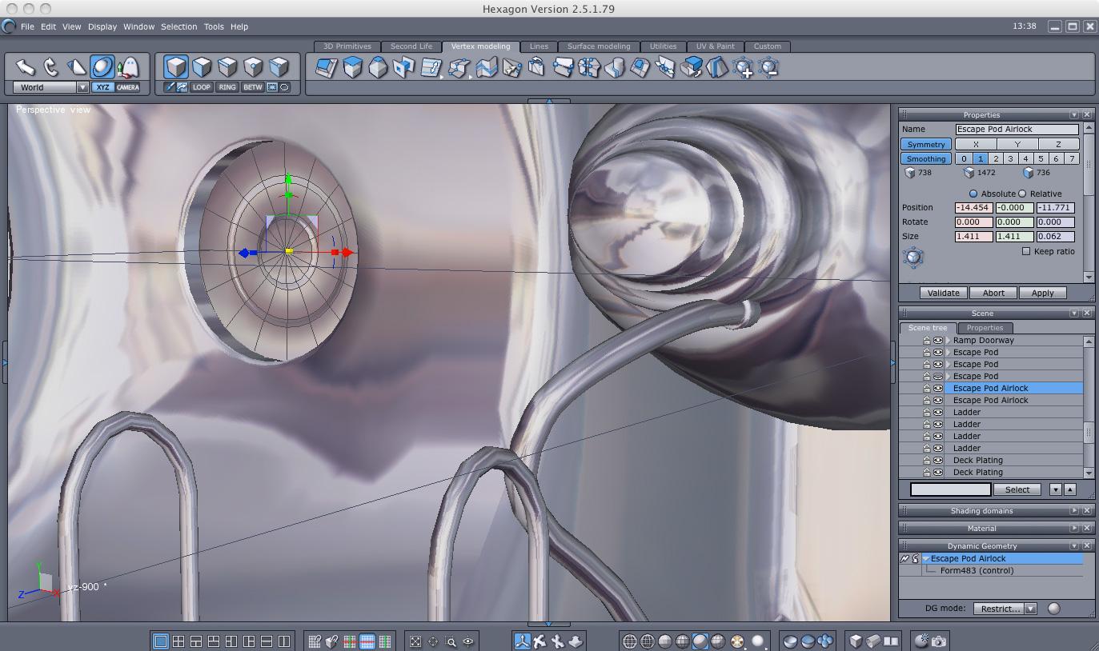Open the DG mode Restrict dropdown
1099x651 pixels.
(x=1030, y=609)
